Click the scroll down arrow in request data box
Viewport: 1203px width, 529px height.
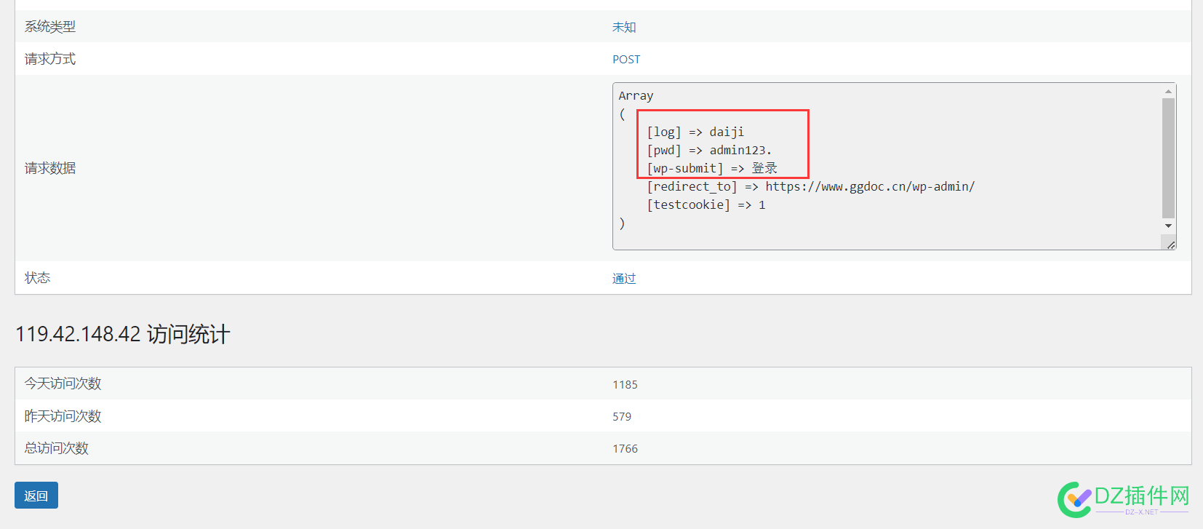click(x=1168, y=226)
